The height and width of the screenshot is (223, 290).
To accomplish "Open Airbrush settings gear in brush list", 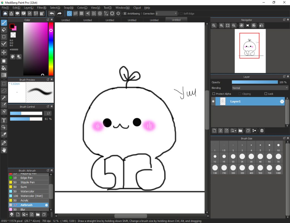I will point(46,205).
